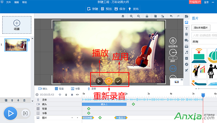Click the green diamond on 字幕 row
217x123 pixels.
coord(89,113)
